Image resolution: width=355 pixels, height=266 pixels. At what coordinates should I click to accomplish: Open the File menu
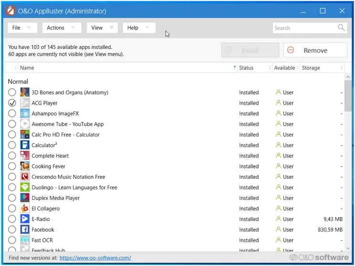22,28
